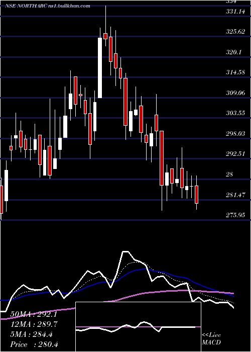Image resolution: width=251 pixels, height=352 pixels.
Task: Click the NSE NORTHARC ns1.bullkhan.com chart title
Action: (48, 6)
